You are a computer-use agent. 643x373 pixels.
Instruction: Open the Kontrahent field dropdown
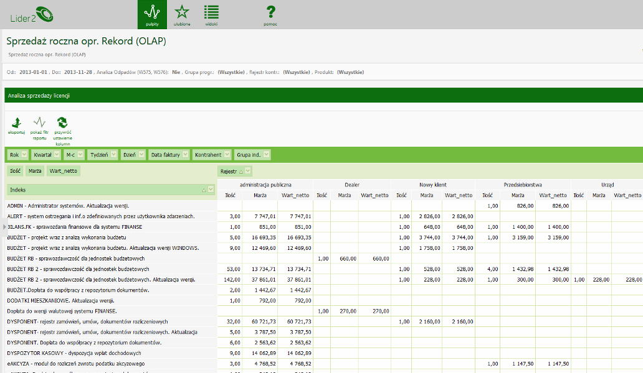(227, 155)
